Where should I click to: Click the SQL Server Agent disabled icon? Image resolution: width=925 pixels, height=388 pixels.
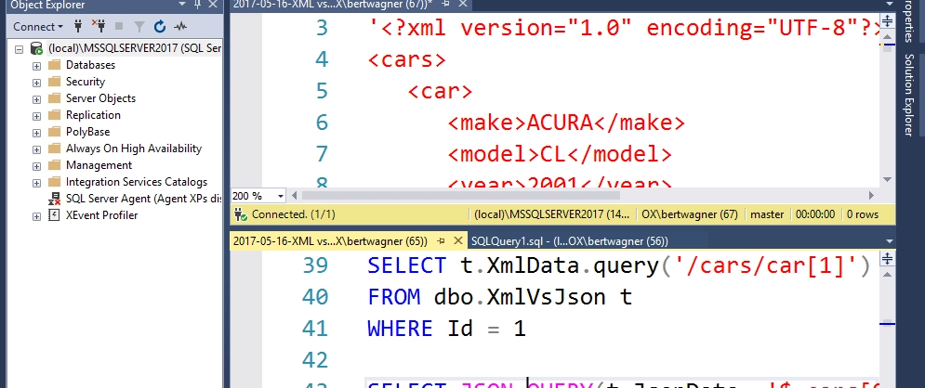point(54,199)
